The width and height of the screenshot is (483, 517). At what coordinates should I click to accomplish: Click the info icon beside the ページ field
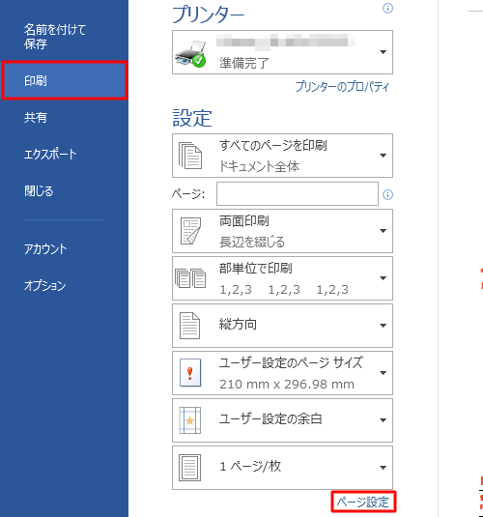[387, 194]
